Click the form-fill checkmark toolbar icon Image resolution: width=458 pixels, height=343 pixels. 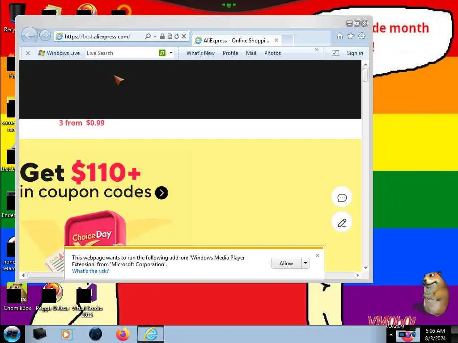[x=335, y=53]
